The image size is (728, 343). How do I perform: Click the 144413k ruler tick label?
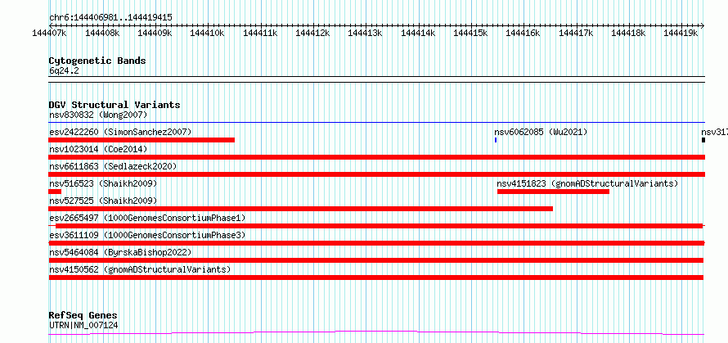click(365, 33)
